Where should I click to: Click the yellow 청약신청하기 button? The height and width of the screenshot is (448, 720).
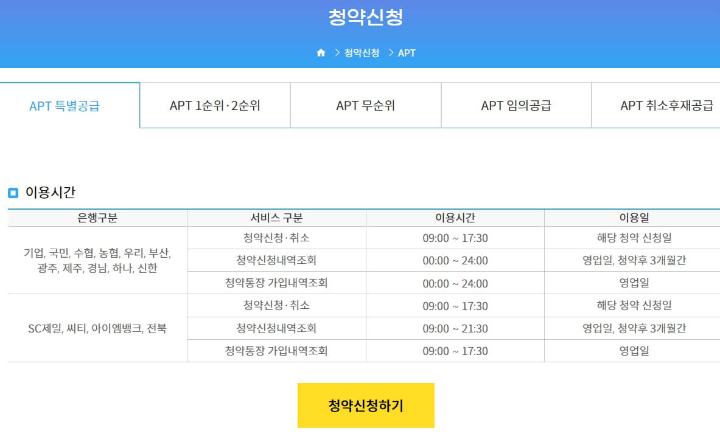coord(365,404)
